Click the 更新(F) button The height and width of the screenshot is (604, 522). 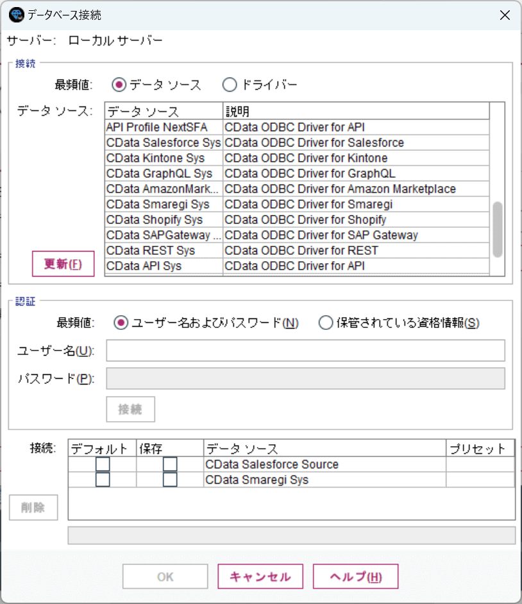pyautogui.click(x=63, y=264)
